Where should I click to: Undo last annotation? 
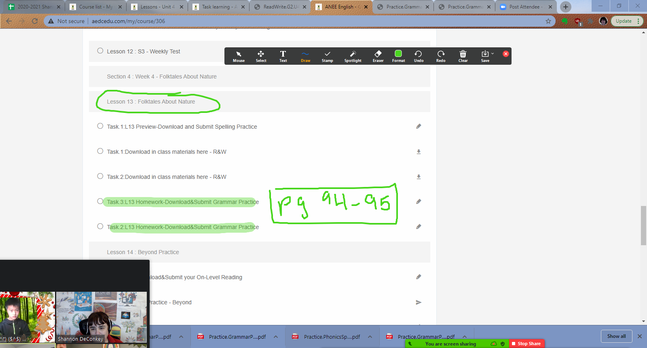(x=419, y=56)
